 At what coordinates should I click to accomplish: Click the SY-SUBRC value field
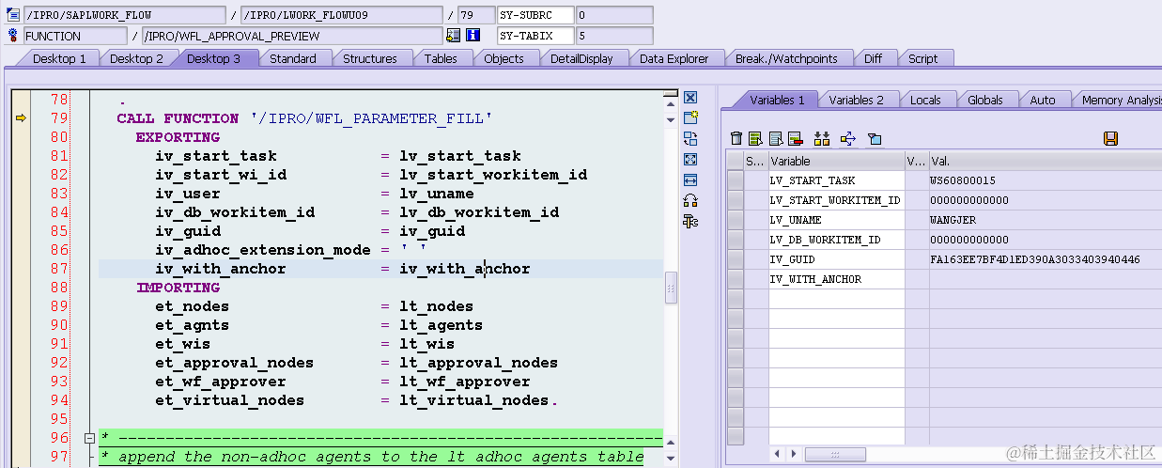pyautogui.click(x=614, y=15)
